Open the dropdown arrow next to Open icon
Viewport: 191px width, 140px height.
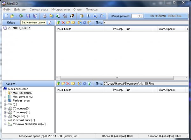pyautogui.click(x=16, y=16)
